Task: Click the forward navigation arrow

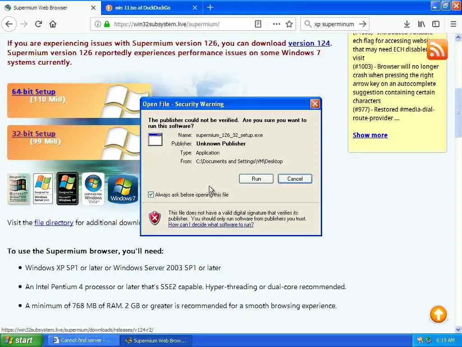Action: pos(24,24)
